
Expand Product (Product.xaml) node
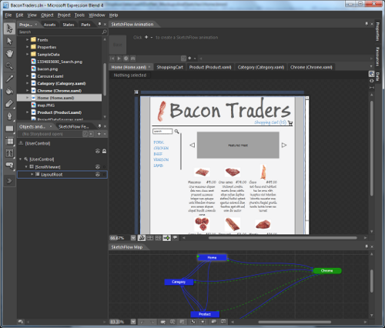coord(27,112)
